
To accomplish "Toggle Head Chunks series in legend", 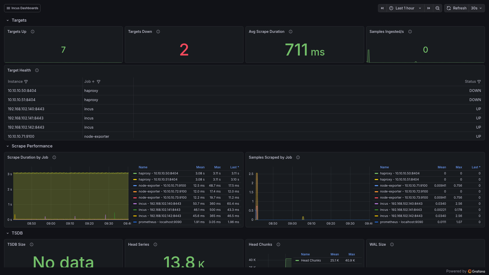I will 311,260.
